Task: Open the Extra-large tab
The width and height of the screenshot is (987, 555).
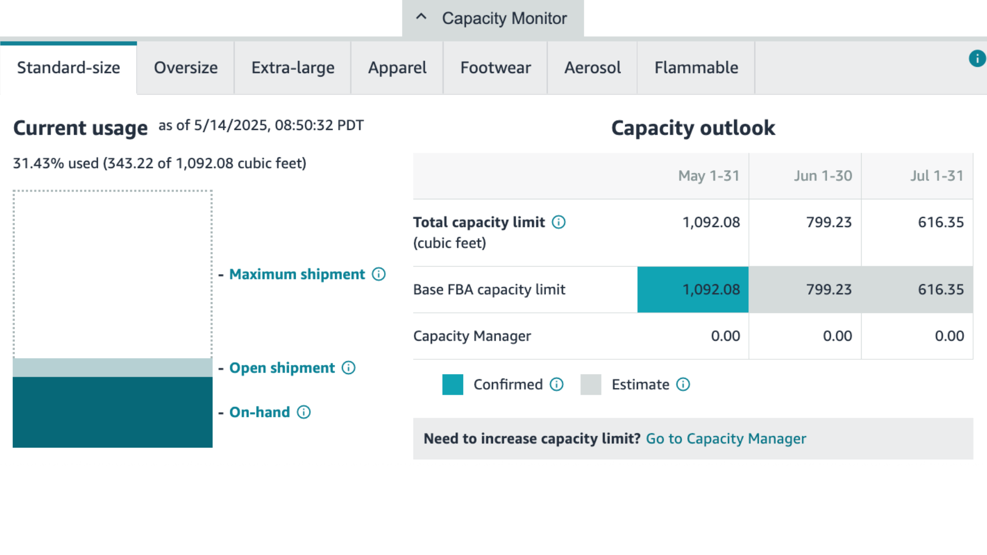Action: [293, 68]
